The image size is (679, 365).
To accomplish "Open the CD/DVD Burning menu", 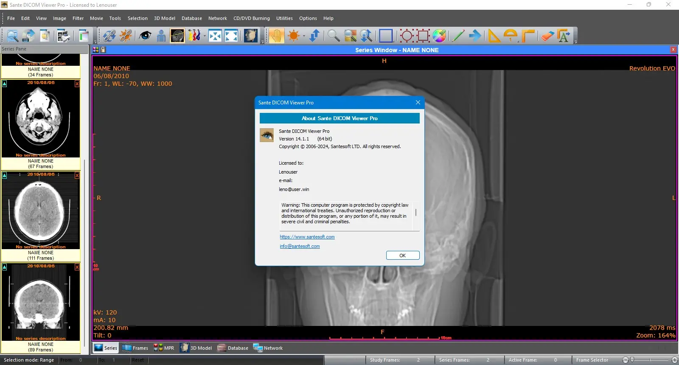I will (252, 18).
